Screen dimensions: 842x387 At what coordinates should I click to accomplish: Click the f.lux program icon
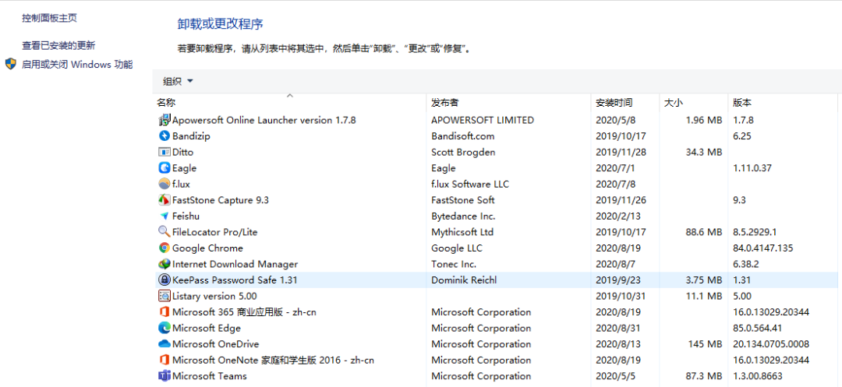(x=165, y=184)
